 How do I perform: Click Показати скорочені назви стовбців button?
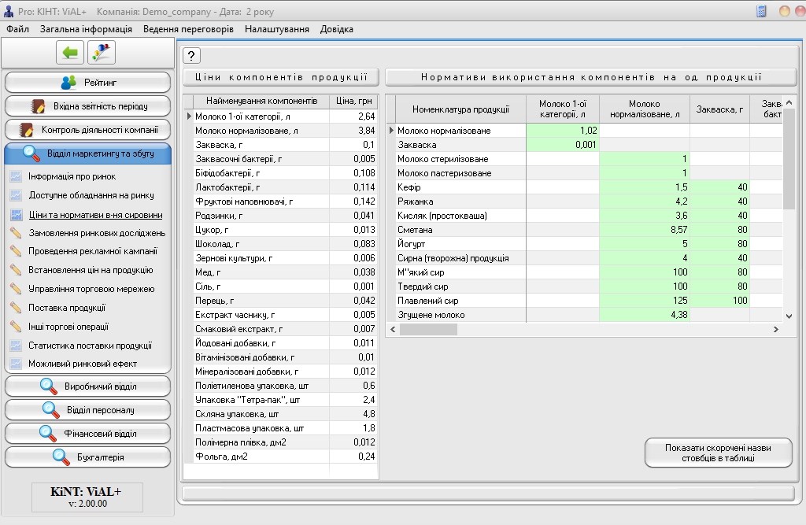(719, 453)
